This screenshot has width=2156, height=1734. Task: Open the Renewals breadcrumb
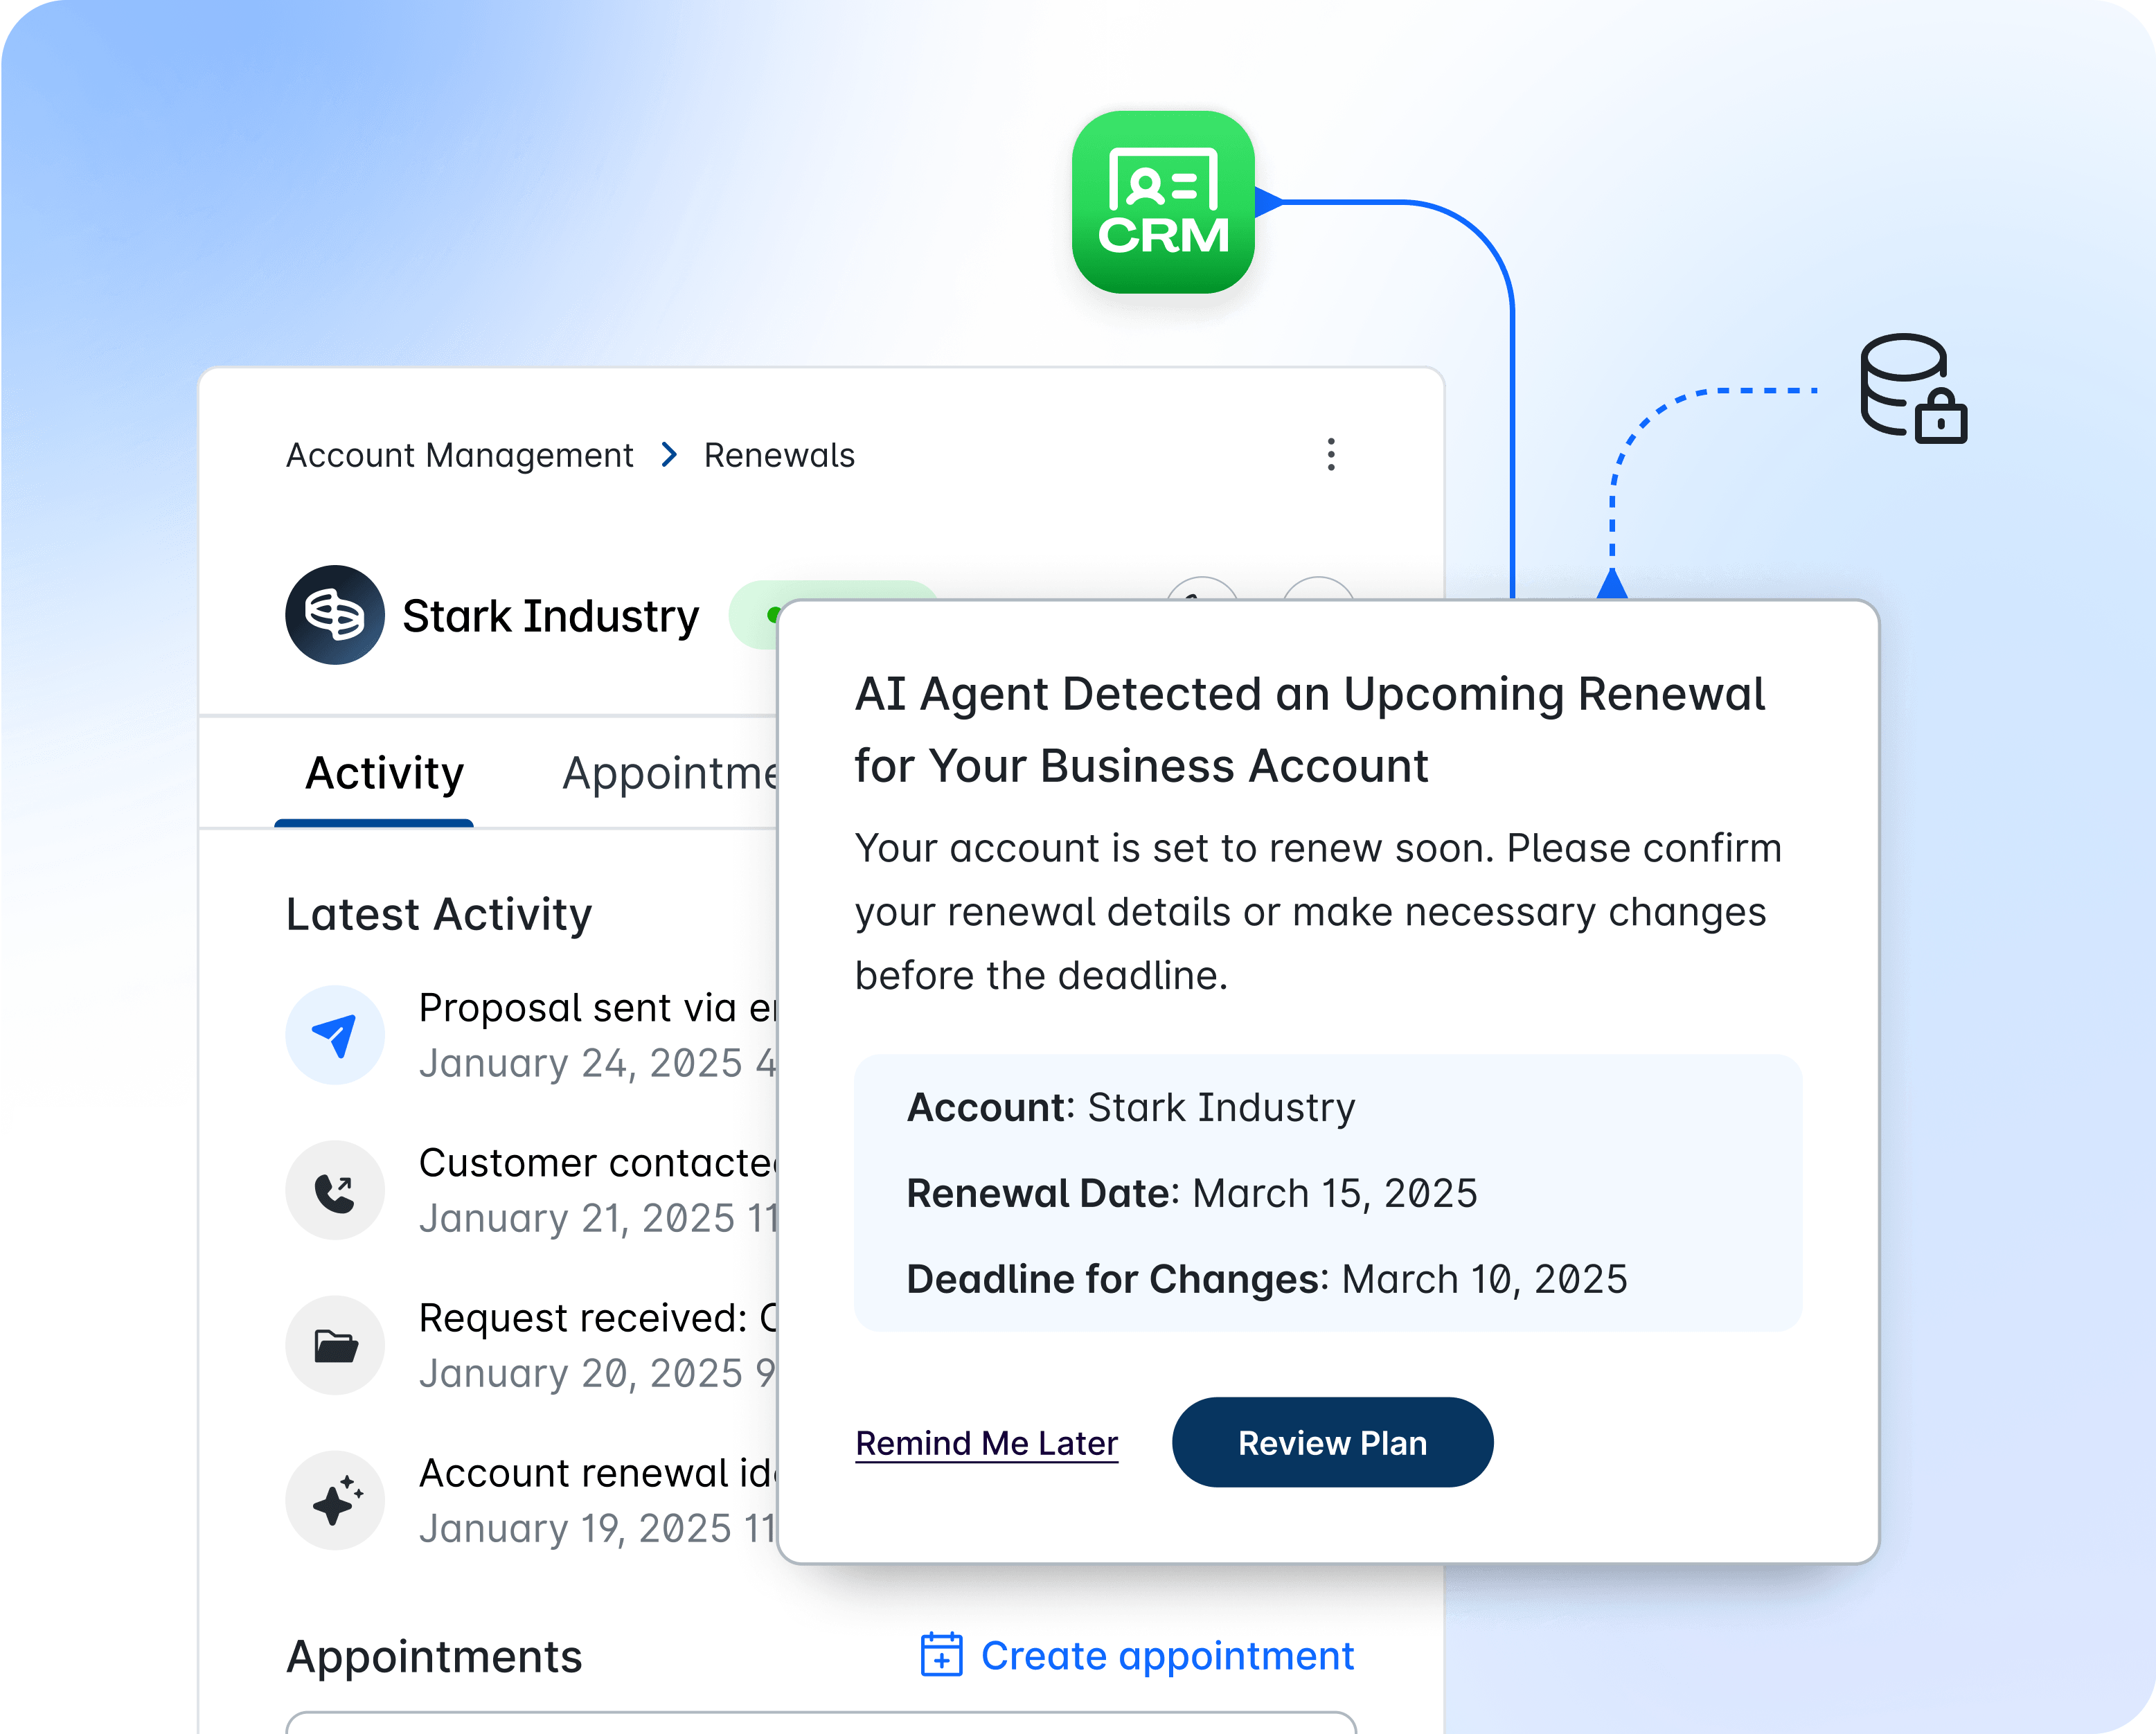pos(780,455)
